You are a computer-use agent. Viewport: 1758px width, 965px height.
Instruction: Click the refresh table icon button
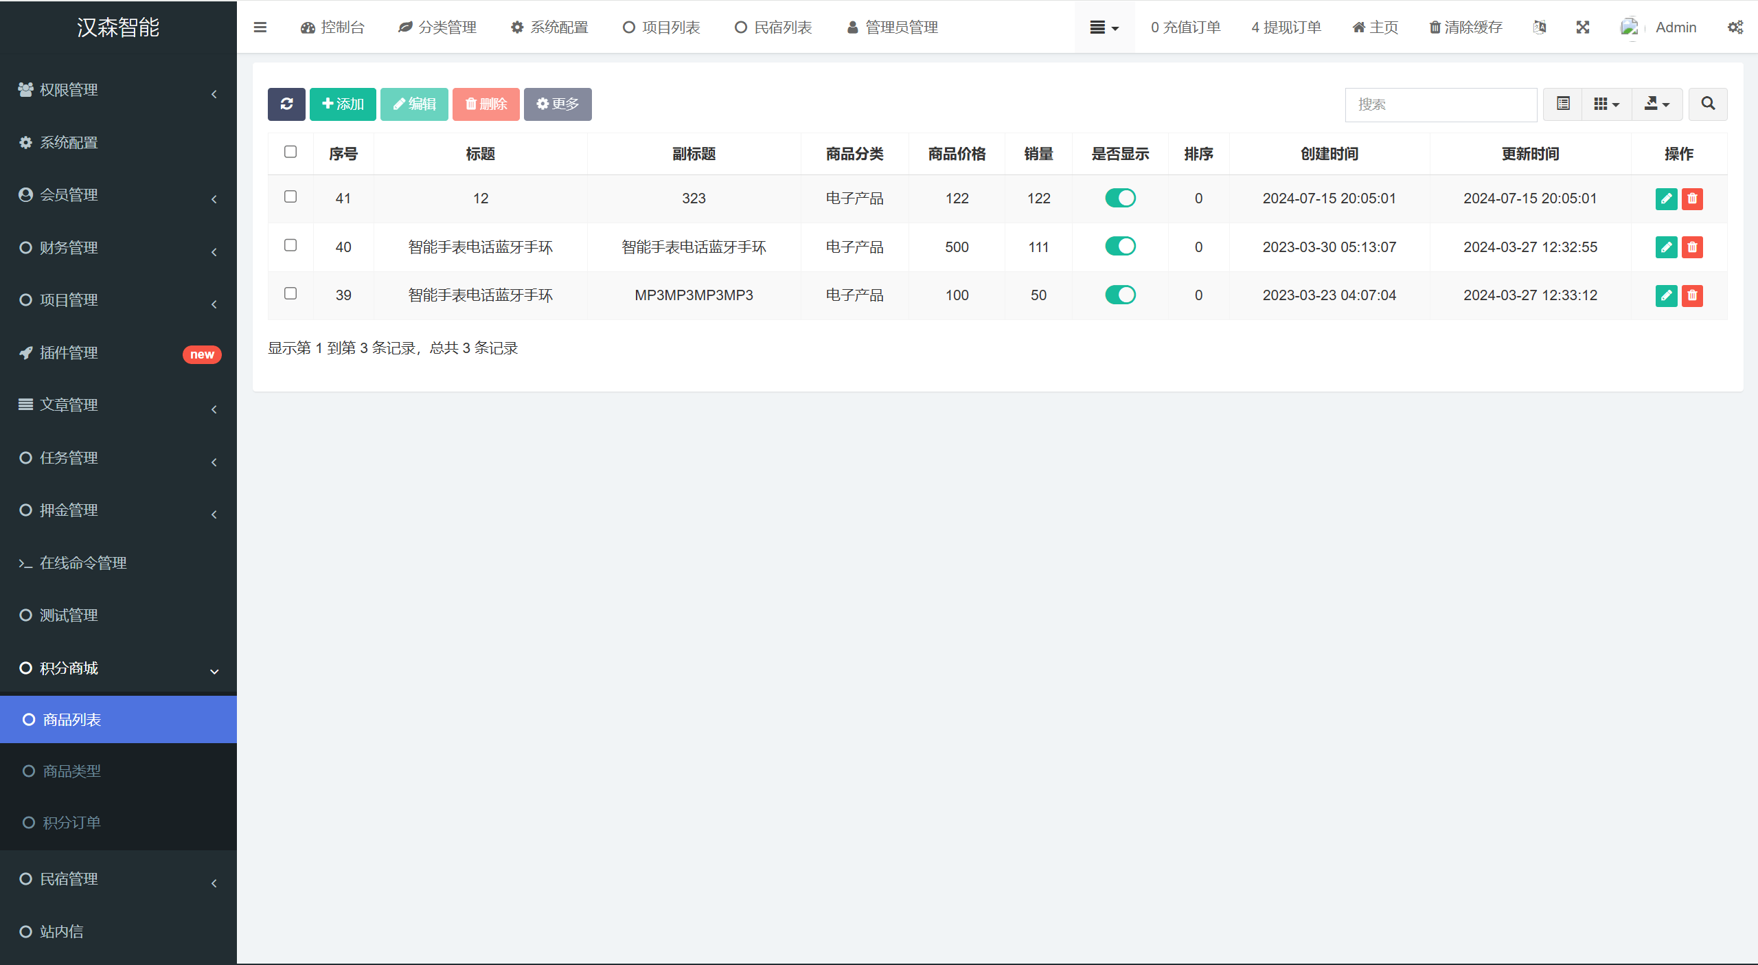point(286,104)
